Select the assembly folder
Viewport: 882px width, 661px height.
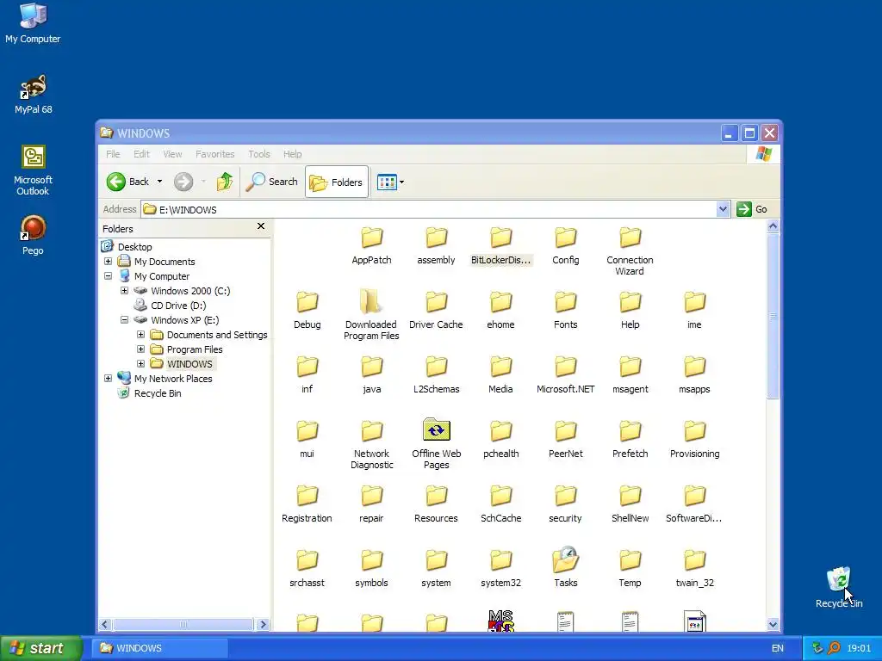pos(436,245)
